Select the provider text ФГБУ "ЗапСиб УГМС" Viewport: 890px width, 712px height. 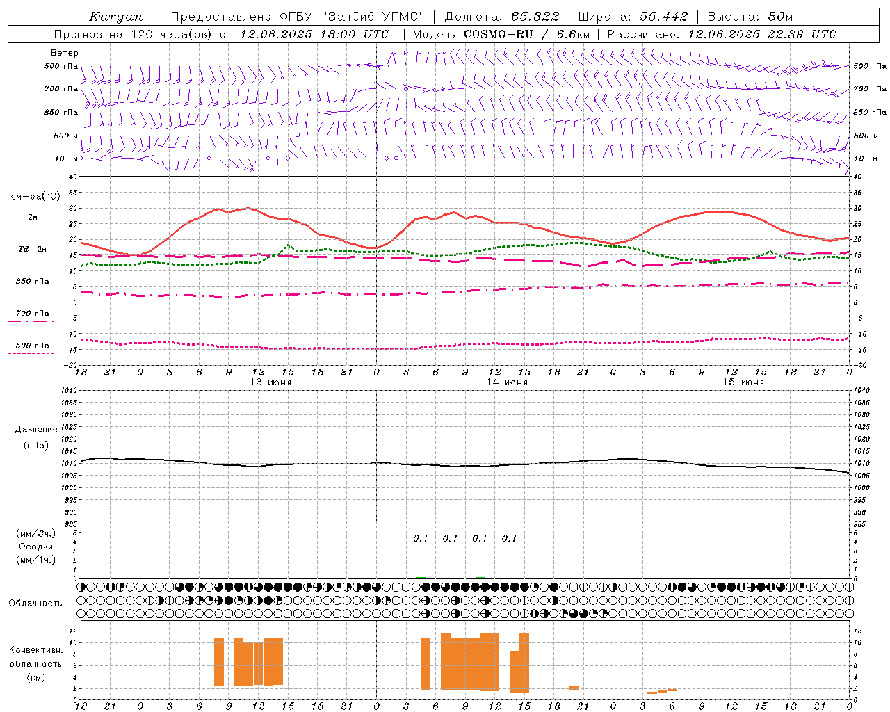click(x=353, y=17)
